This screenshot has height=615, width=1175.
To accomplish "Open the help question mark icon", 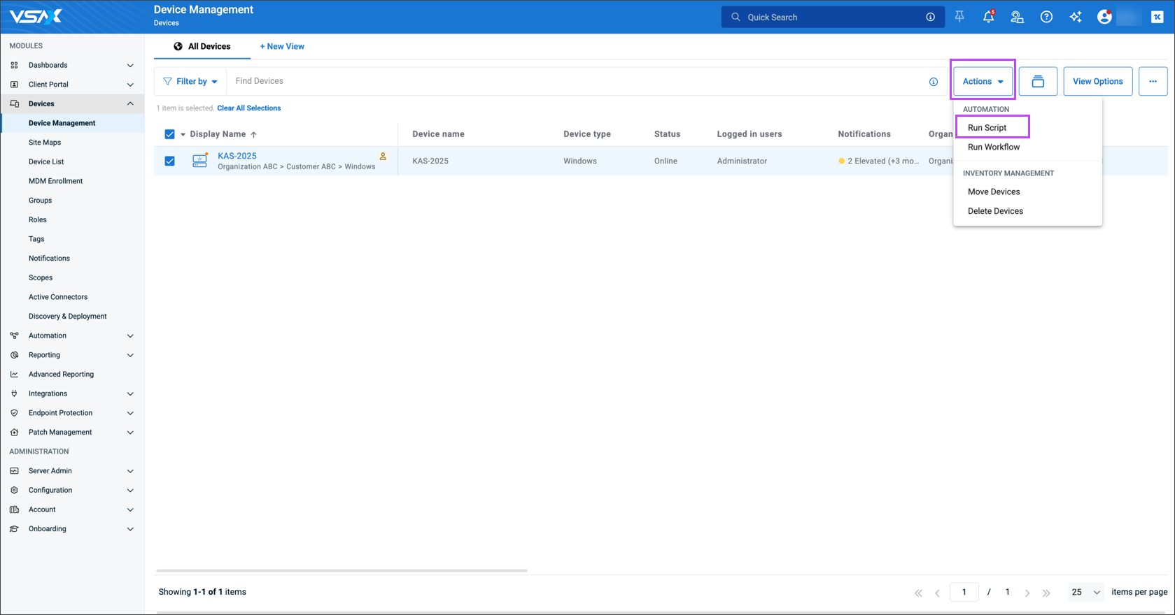I will point(1046,17).
